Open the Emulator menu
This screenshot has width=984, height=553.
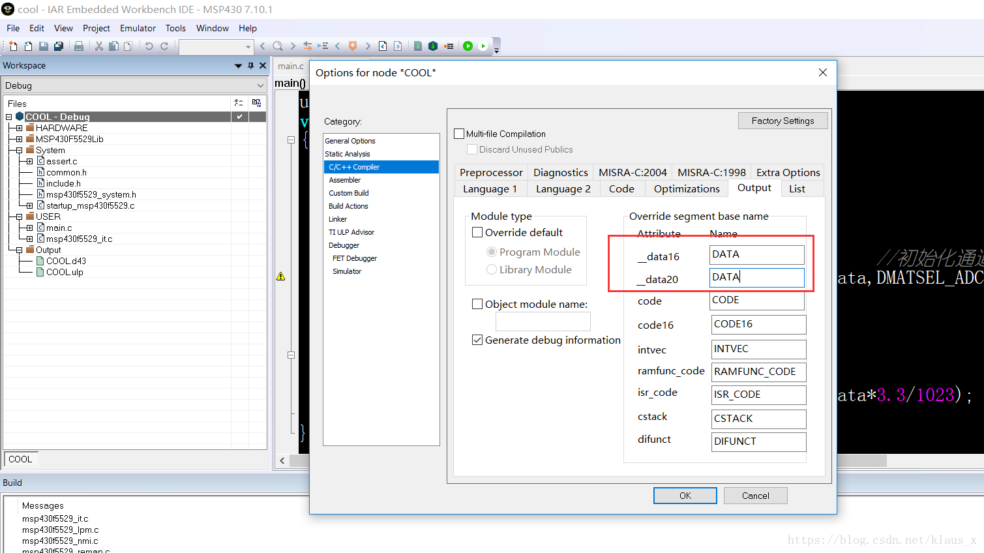(x=138, y=28)
